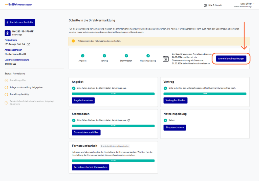Click the 'Anmeldung offen' status checkmark
259x181 pixels.
click(6, 81)
